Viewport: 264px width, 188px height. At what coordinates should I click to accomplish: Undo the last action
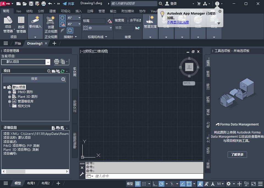coord(50,4)
